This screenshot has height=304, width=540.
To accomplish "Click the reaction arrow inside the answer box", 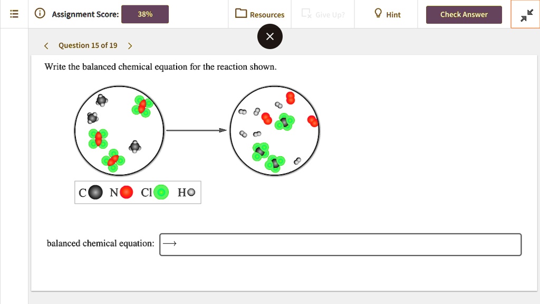I will pos(170,244).
